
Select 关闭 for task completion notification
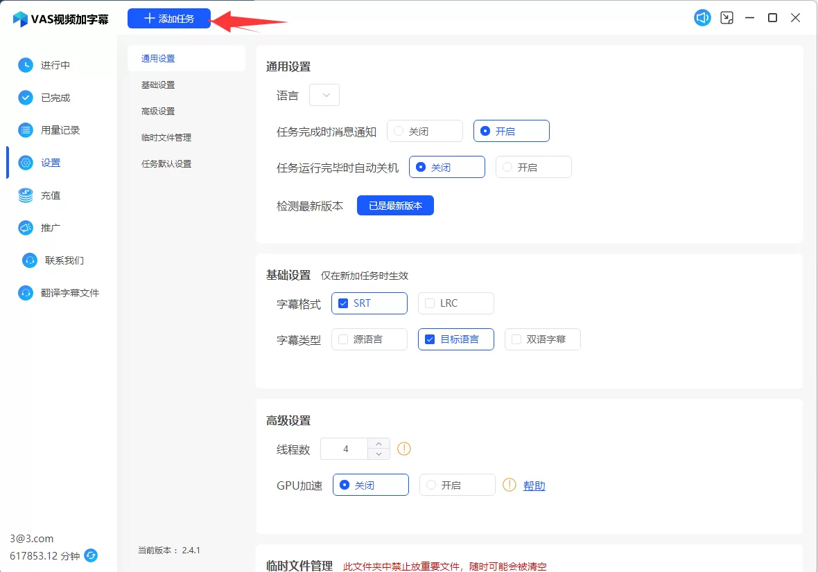[399, 131]
